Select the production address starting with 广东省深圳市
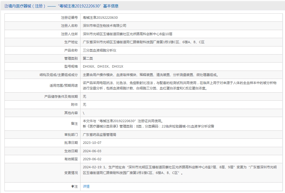Viewport: 285px width, 193px height. (144, 42)
